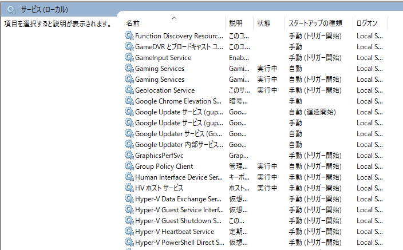
Task: Select the Human Interface Device Service row
Action: click(x=256, y=177)
